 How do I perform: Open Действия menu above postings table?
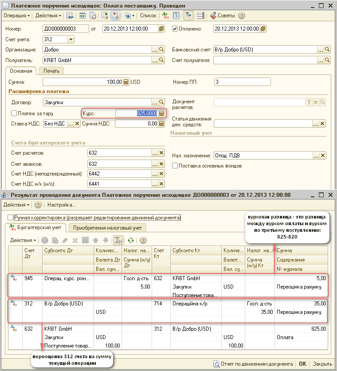point(23,240)
